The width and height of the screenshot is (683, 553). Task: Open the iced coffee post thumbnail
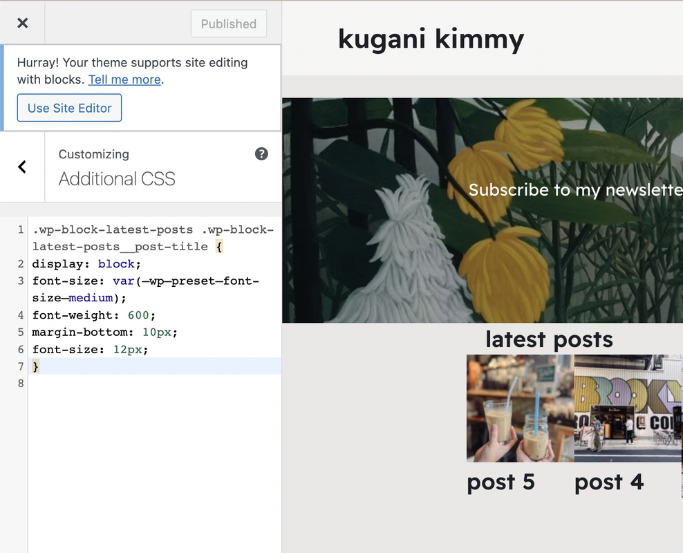(520, 409)
